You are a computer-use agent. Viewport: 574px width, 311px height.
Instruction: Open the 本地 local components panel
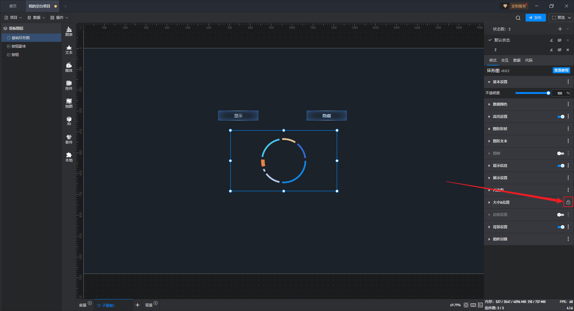[69, 157]
